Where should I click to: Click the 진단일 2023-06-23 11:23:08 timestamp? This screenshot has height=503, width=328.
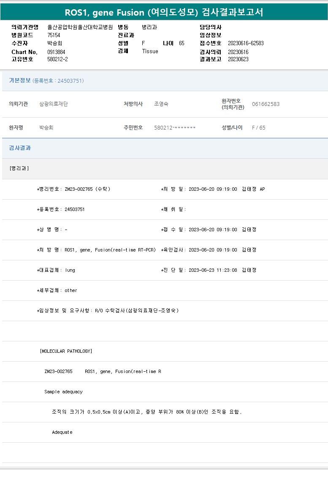213,270
